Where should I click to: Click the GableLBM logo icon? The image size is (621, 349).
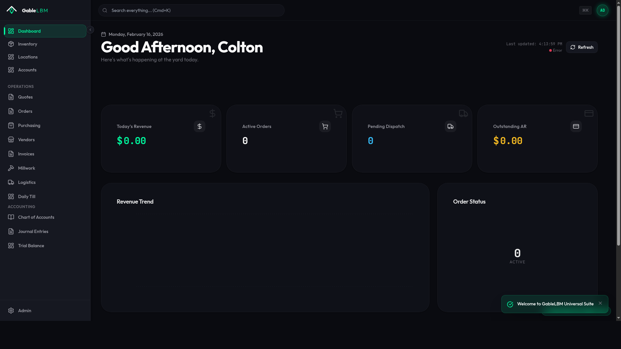12,10
